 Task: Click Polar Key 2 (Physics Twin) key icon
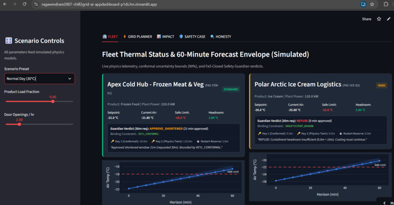tap(299, 134)
